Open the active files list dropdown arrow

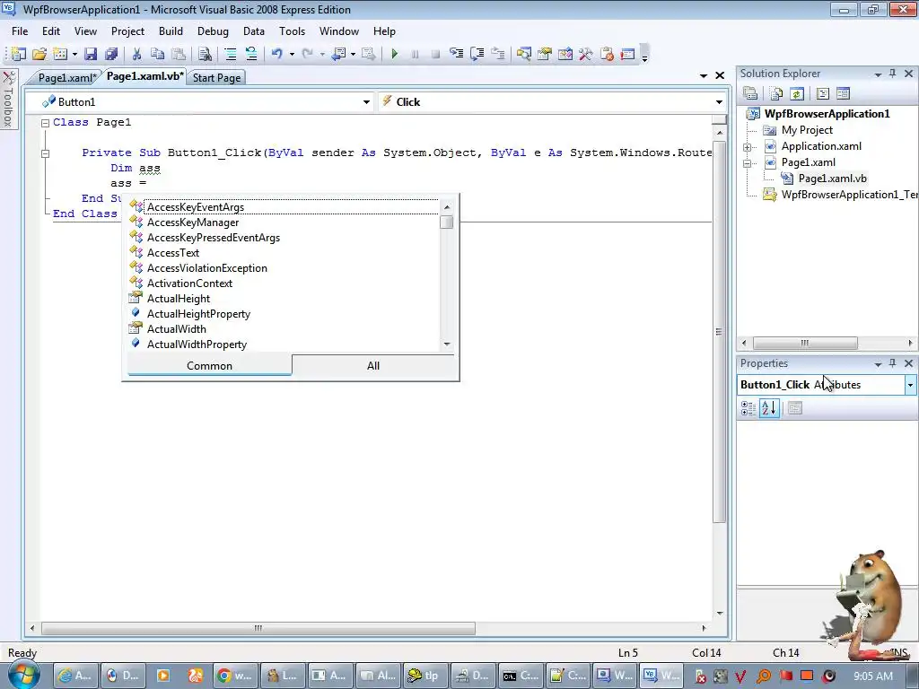(704, 75)
